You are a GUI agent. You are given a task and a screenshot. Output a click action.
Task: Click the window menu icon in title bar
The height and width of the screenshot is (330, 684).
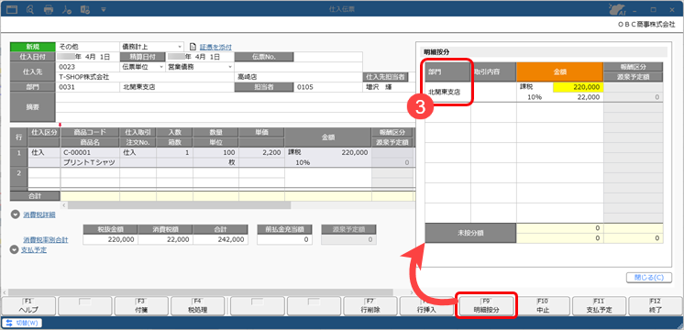pos(12,9)
